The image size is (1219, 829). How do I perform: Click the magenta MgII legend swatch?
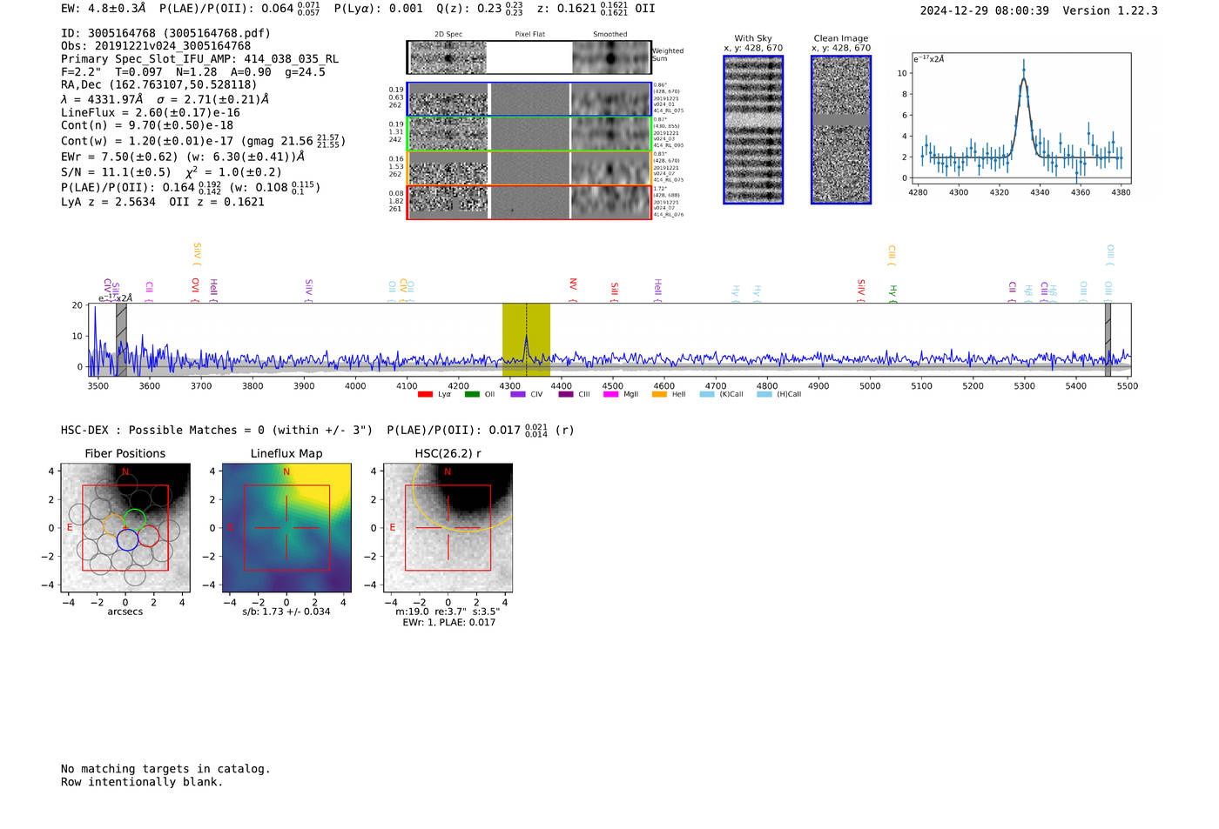click(611, 394)
